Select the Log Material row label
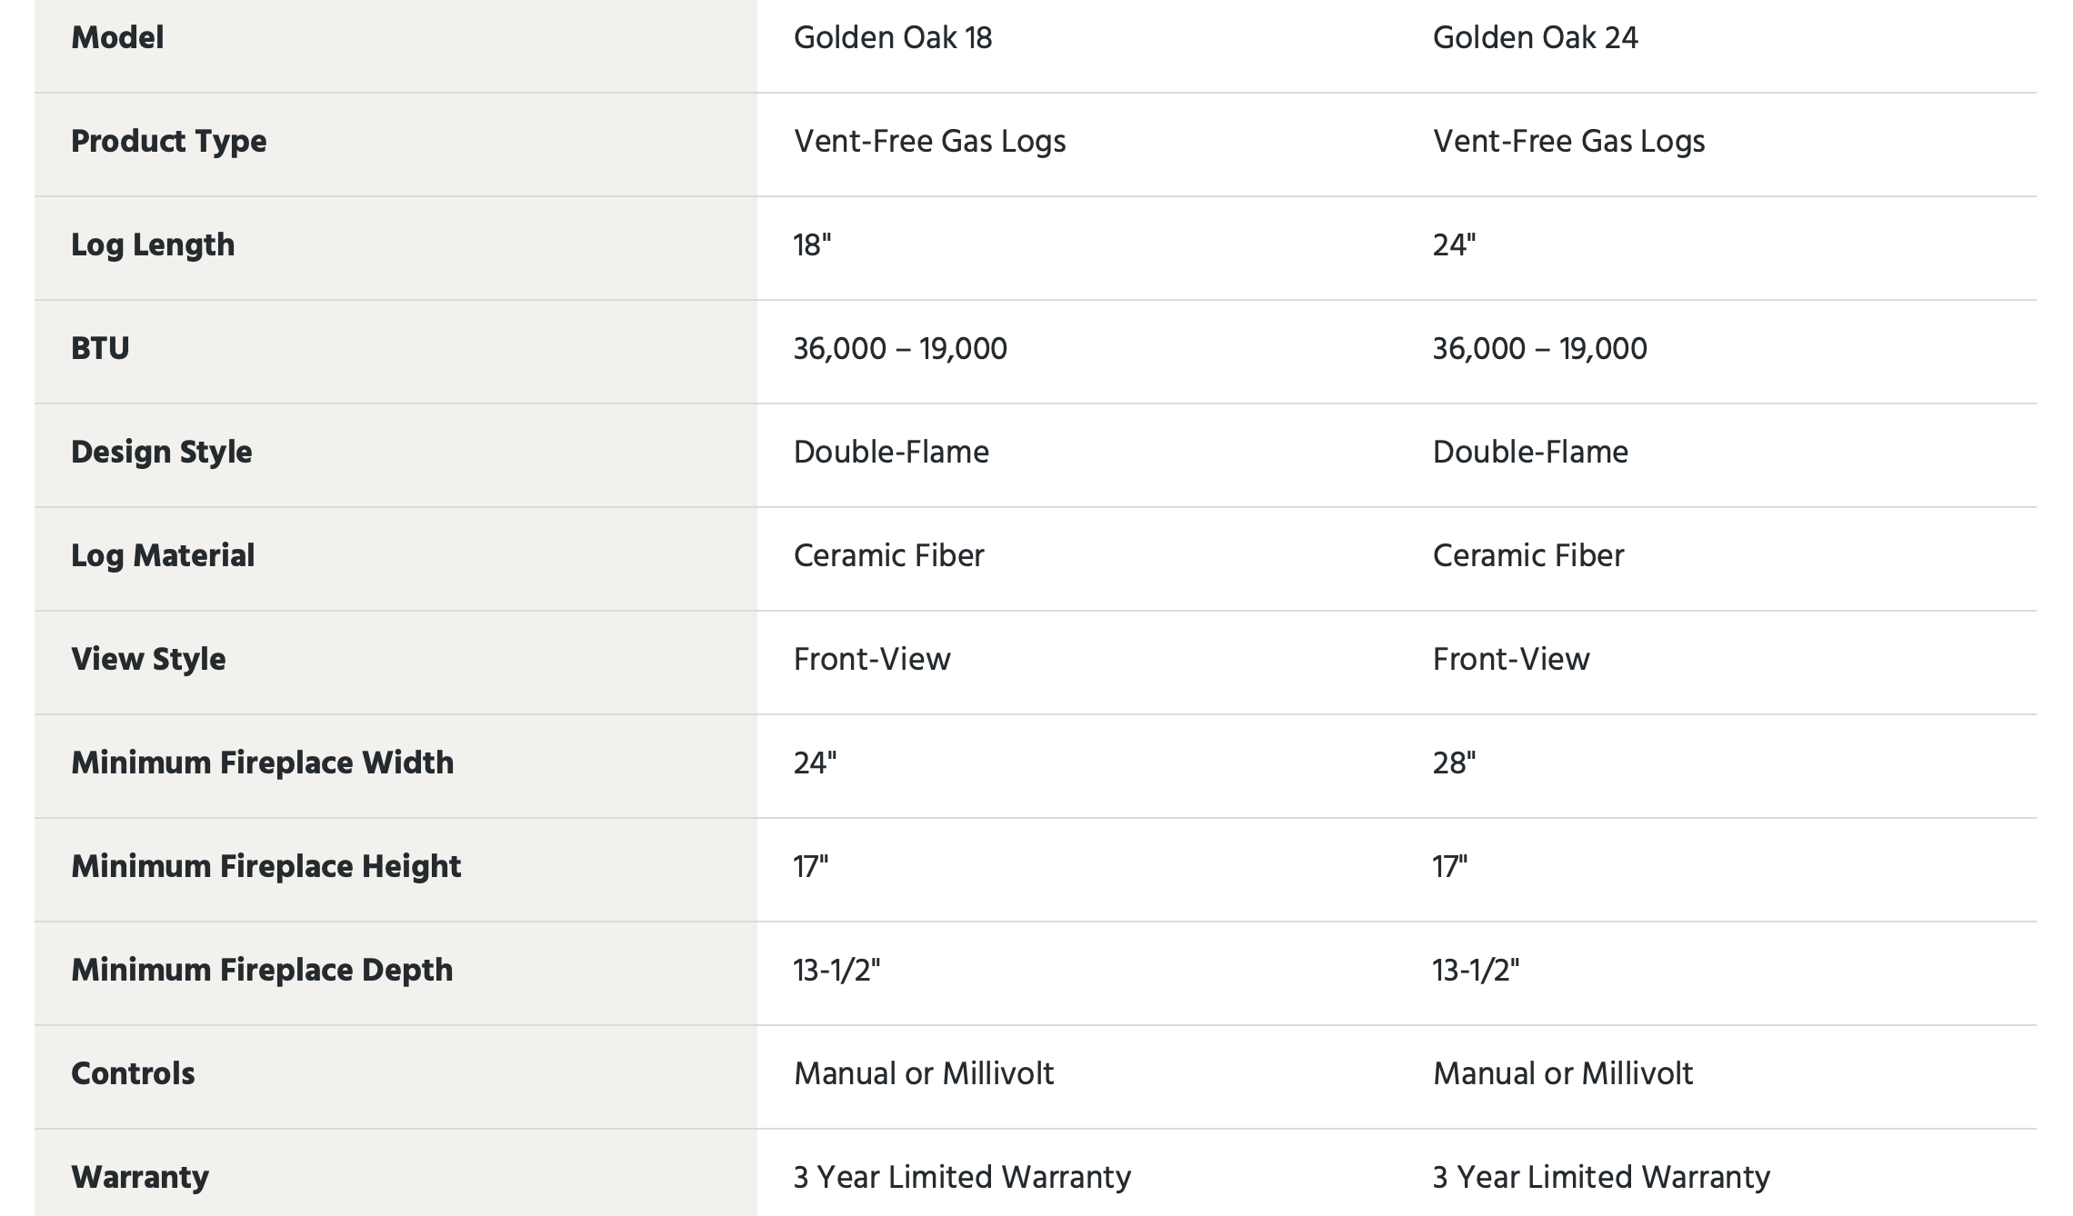Viewport: 2073px width, 1216px height. 163,556
